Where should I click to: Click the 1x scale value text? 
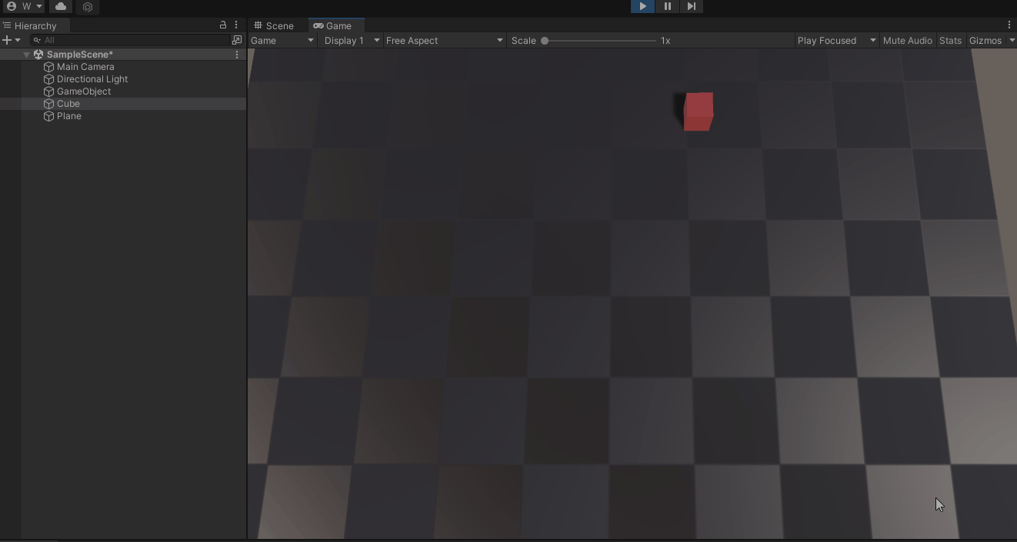click(x=665, y=41)
